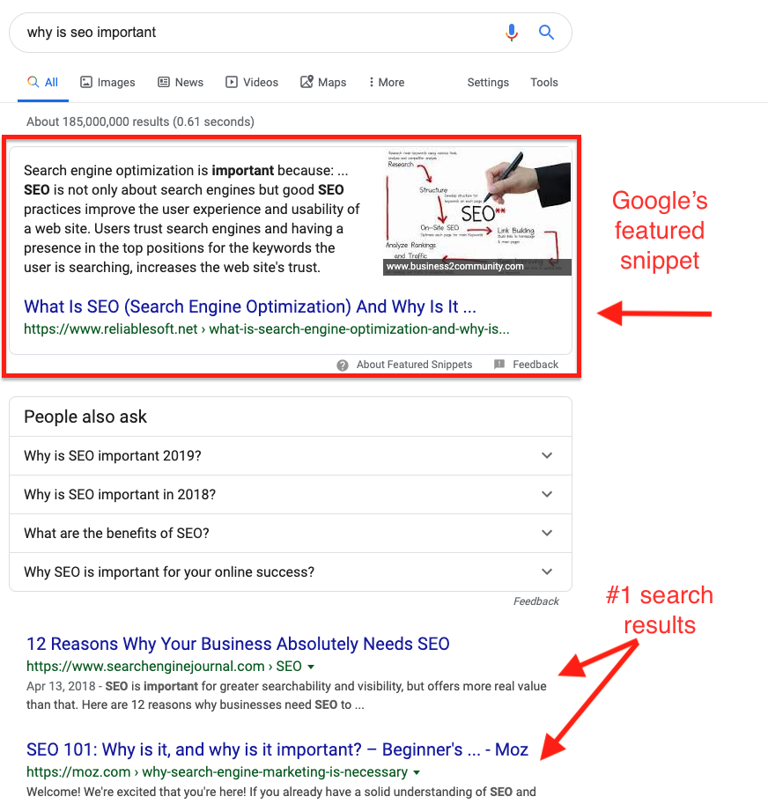This screenshot has height=804, width=768.
Task: Click the microphone voice search icon
Action: [x=511, y=33]
